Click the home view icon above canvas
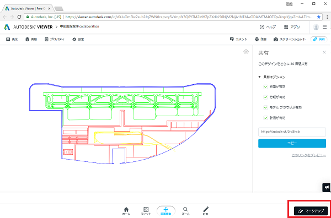 click(246, 51)
